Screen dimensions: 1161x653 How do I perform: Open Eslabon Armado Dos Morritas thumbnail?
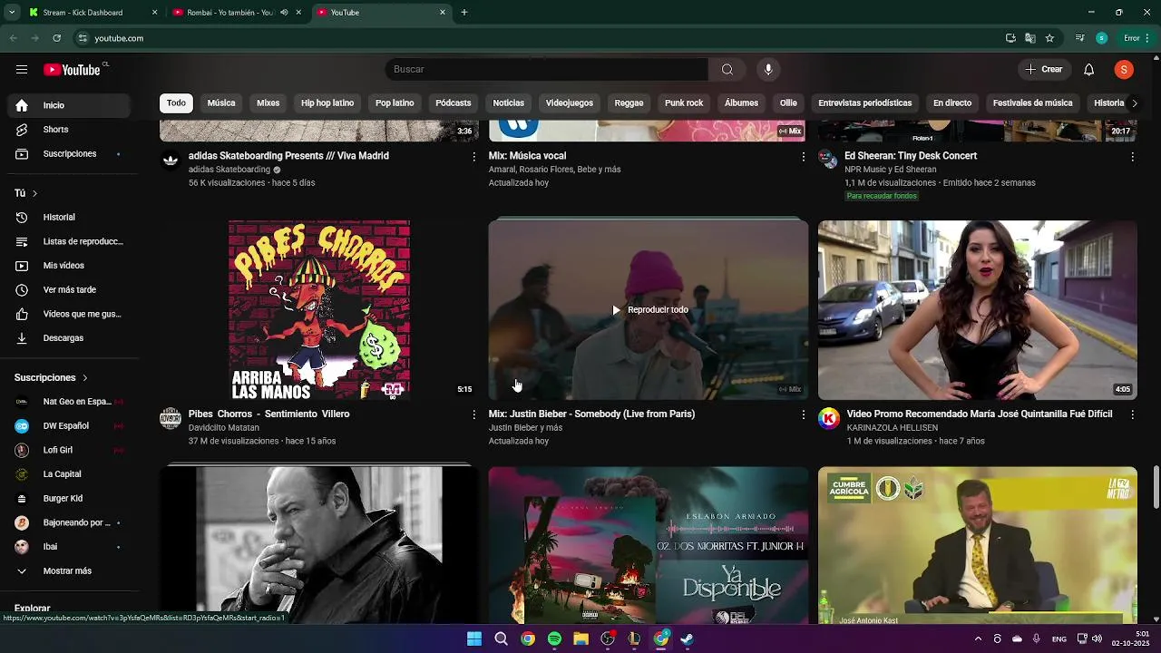649,545
